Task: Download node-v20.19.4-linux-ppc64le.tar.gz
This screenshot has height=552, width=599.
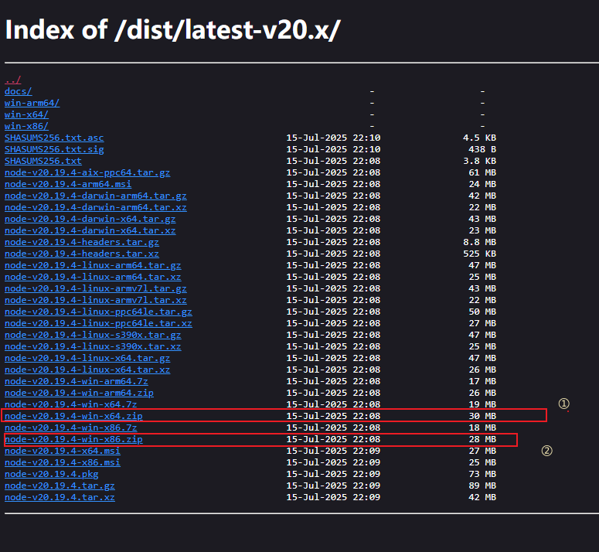Action: (x=98, y=312)
